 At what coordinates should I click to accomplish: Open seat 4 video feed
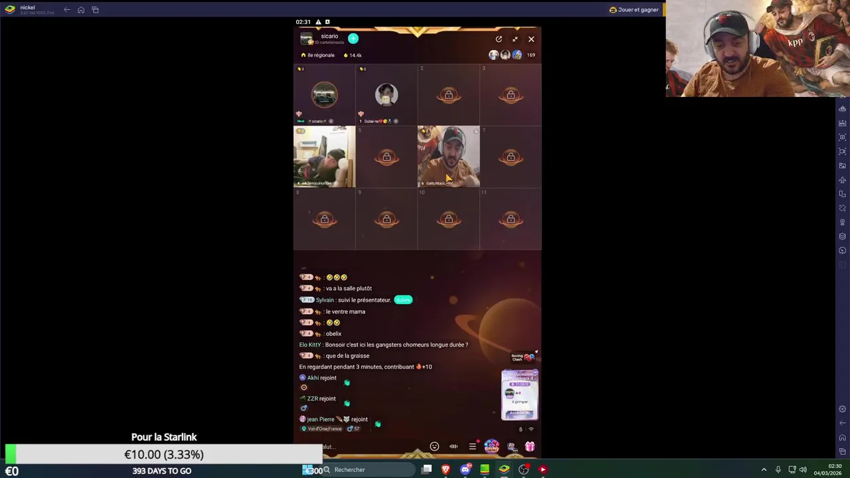point(325,157)
